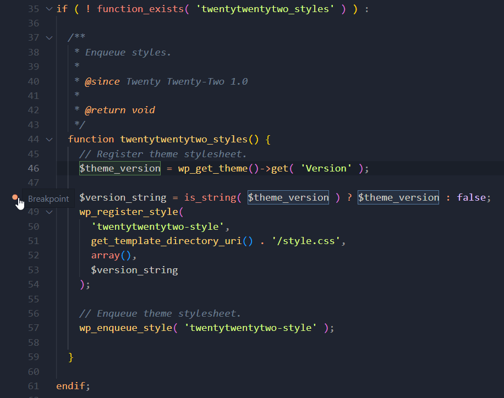The height and width of the screenshot is (398, 504).
Task: Click the 'Enqueue styles.' comment text
Action: point(128,52)
